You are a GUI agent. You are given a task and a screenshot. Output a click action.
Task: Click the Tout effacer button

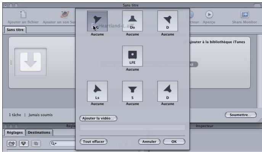pyautogui.click(x=93, y=142)
